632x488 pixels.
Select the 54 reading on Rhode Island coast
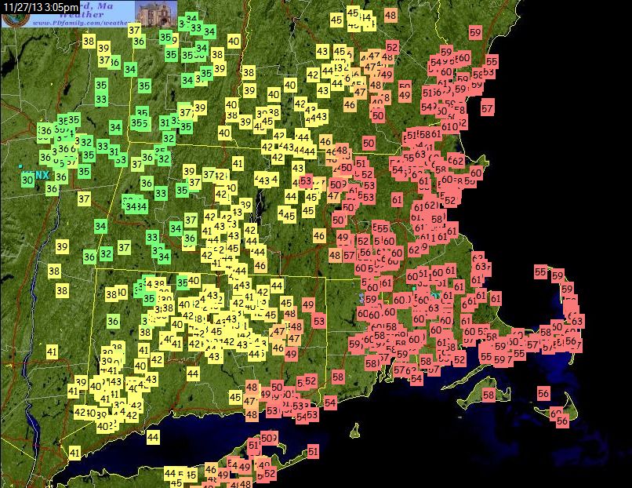[x=329, y=402]
